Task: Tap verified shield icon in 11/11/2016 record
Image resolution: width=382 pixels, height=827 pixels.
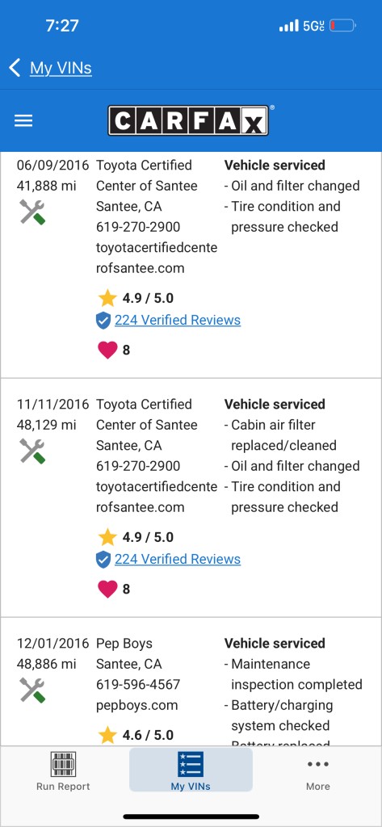Action: (x=103, y=560)
